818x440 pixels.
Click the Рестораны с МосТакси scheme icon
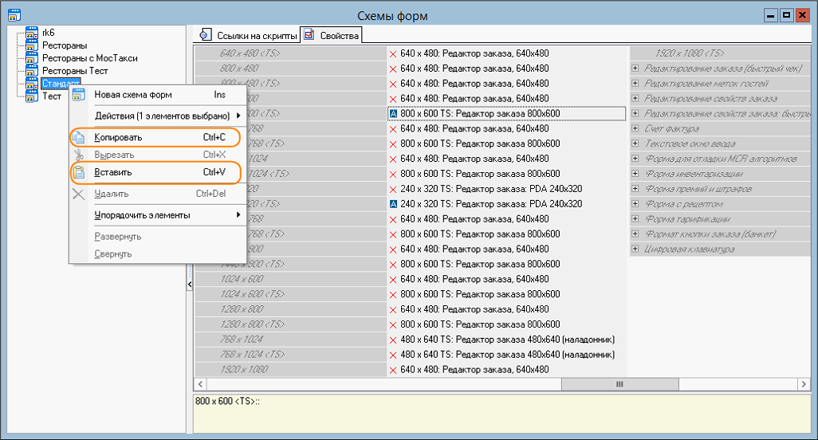[32, 58]
